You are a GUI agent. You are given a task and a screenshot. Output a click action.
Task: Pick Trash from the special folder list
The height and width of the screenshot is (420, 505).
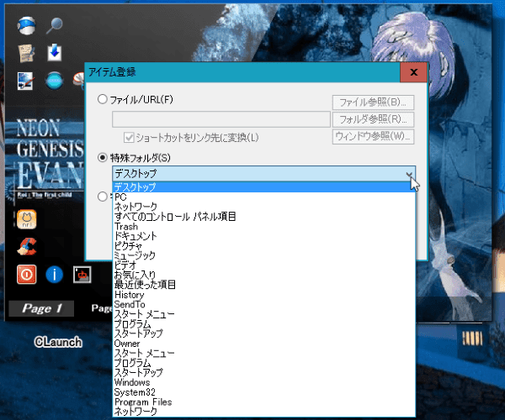pos(263,226)
